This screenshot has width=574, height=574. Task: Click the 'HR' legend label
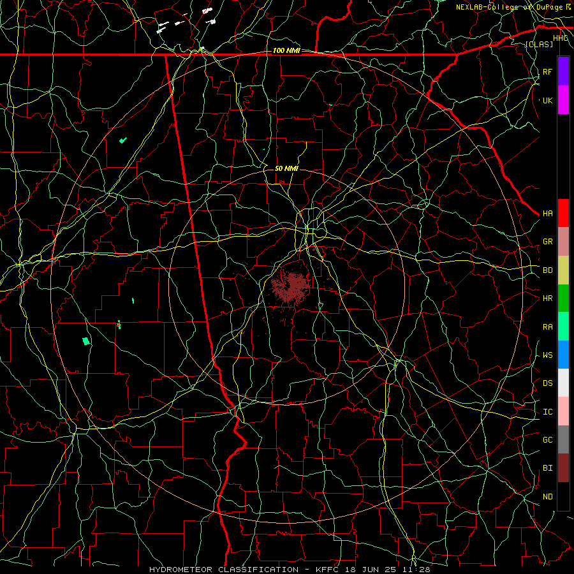[x=547, y=298]
